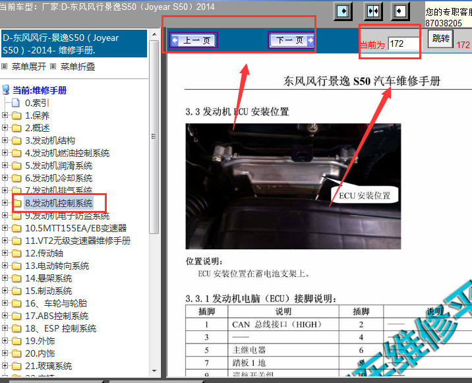Select 16、车轮与轮胎 tree item

click(56, 303)
